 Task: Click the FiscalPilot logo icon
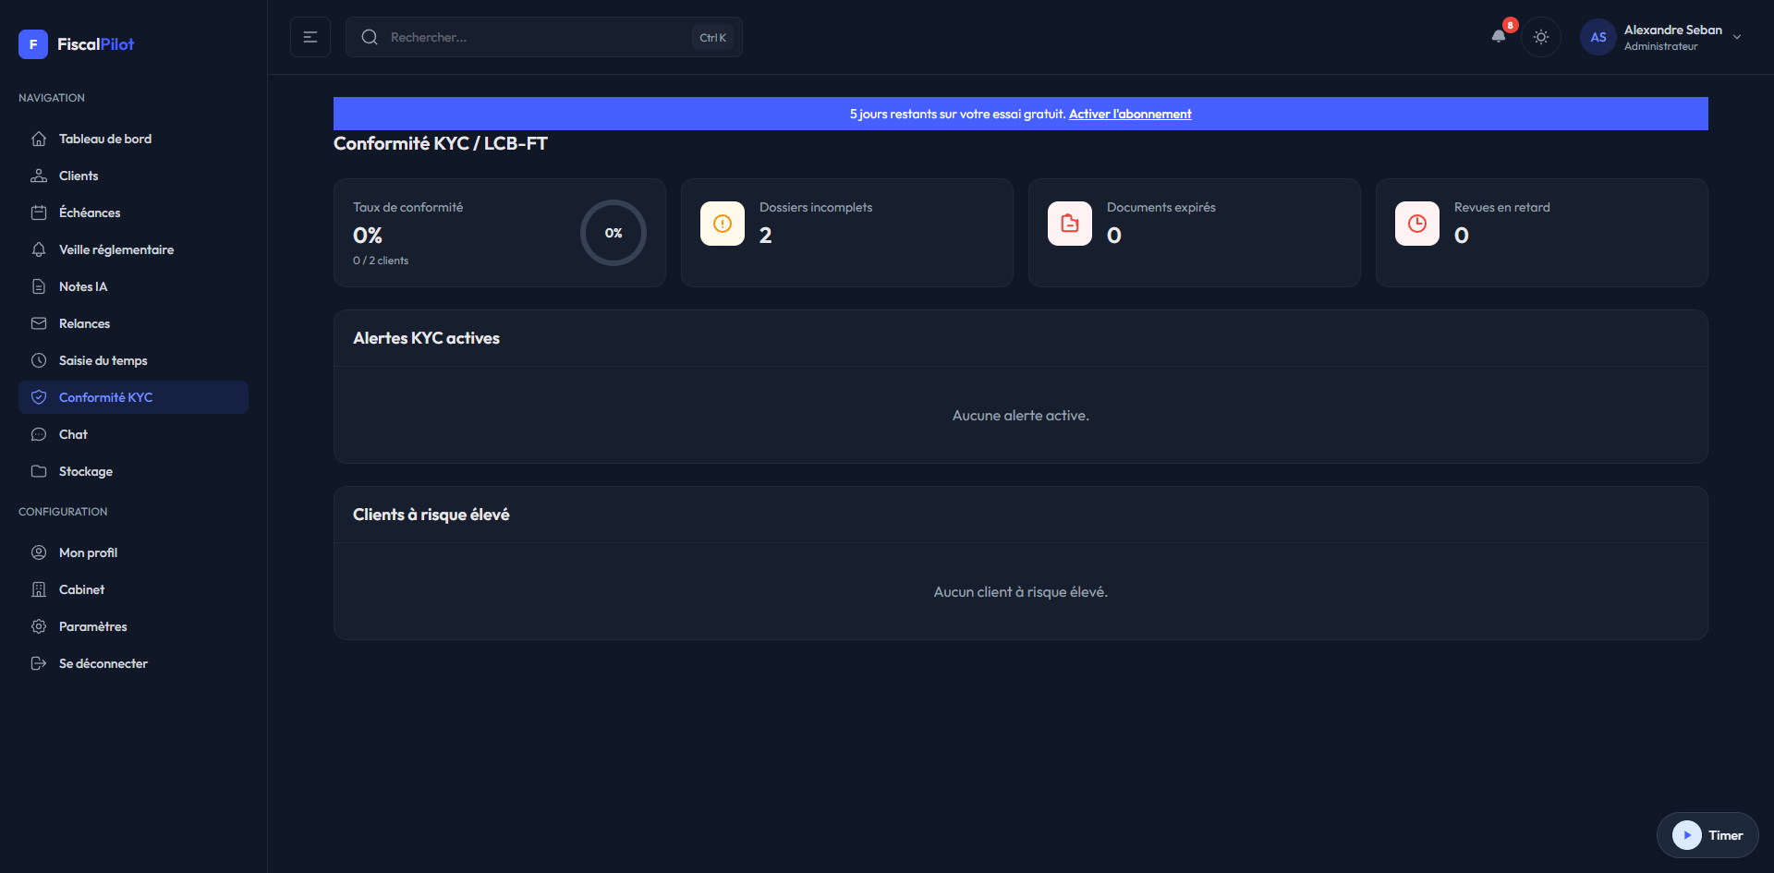[x=33, y=44]
